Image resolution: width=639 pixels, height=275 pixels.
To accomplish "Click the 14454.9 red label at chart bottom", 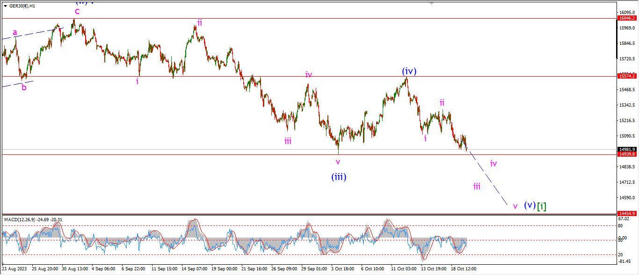I will (626, 213).
